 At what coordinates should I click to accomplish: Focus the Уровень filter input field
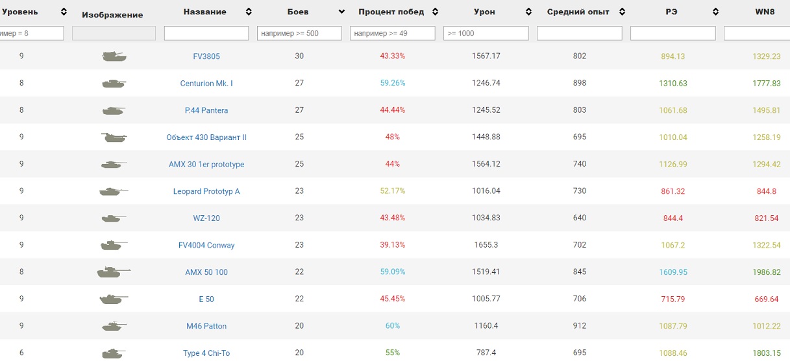coord(32,33)
